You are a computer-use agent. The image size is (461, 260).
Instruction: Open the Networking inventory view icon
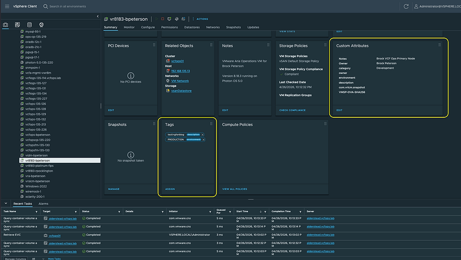coord(41,24)
